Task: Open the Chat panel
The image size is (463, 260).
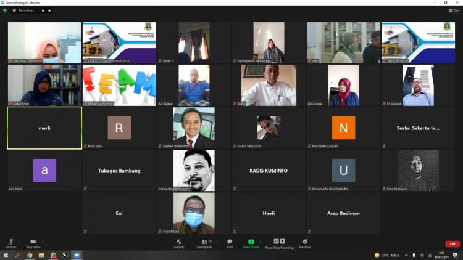Action: click(230, 243)
